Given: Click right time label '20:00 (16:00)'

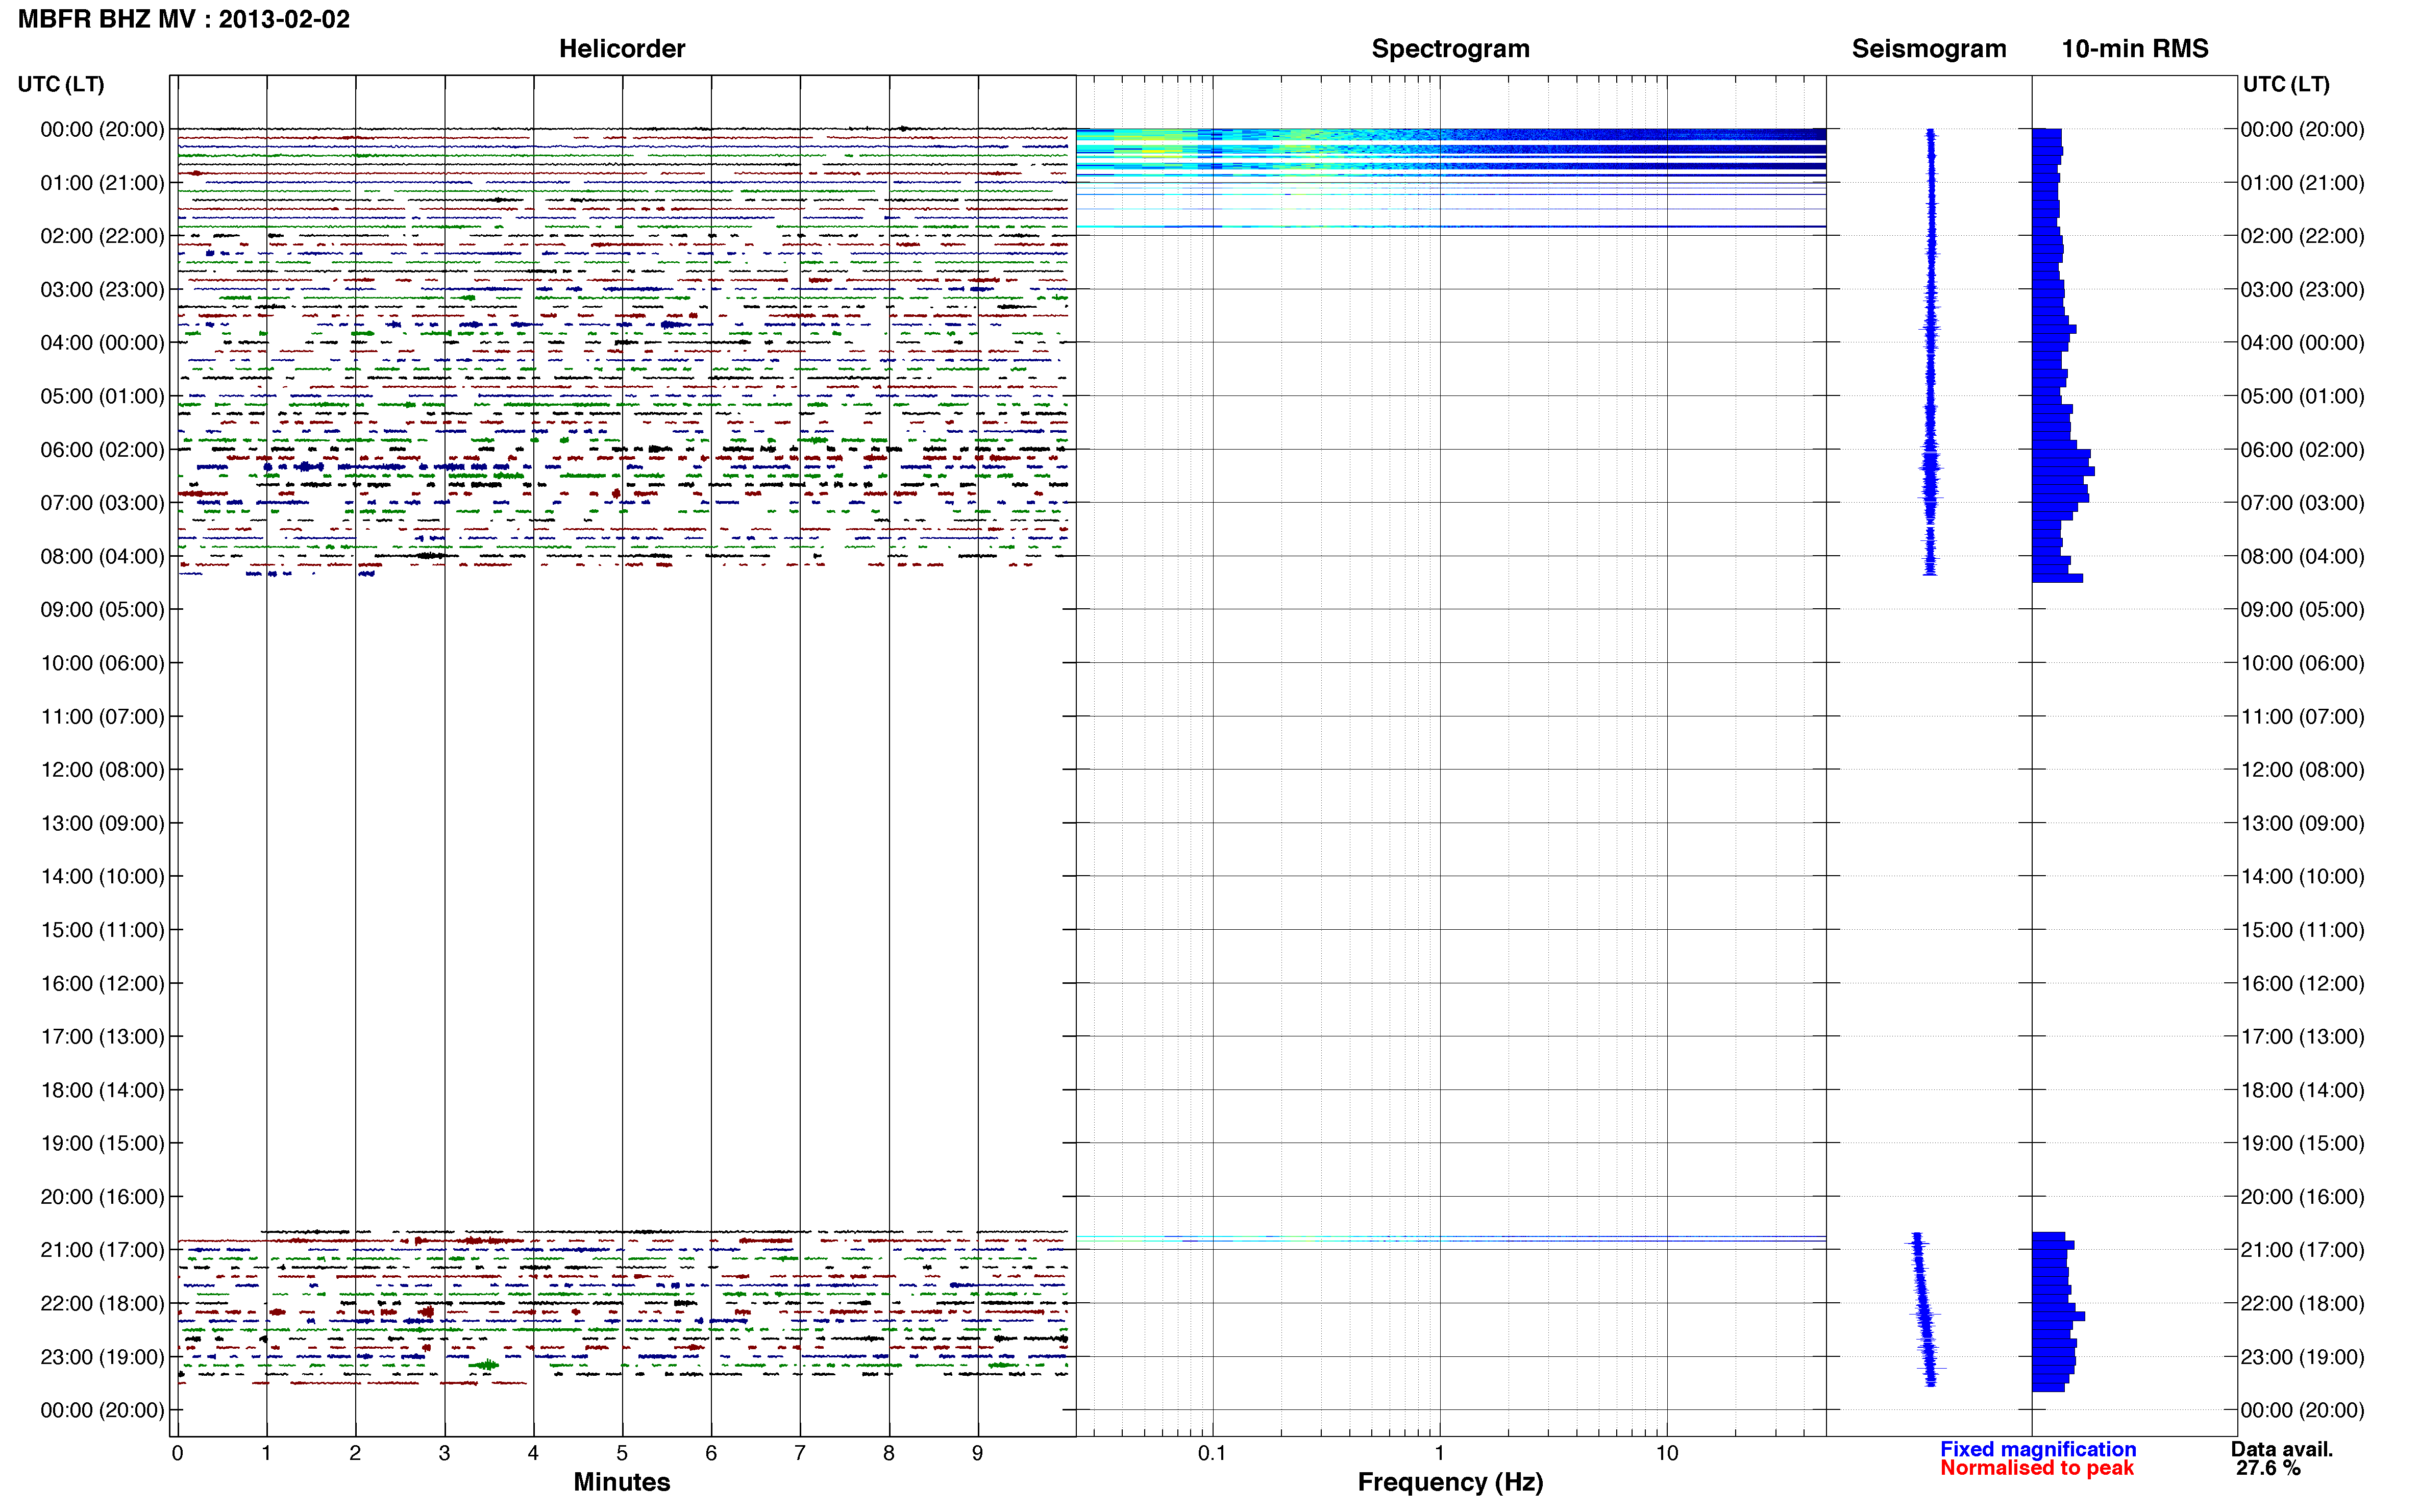Looking at the screenshot, I should pos(2302,1196).
